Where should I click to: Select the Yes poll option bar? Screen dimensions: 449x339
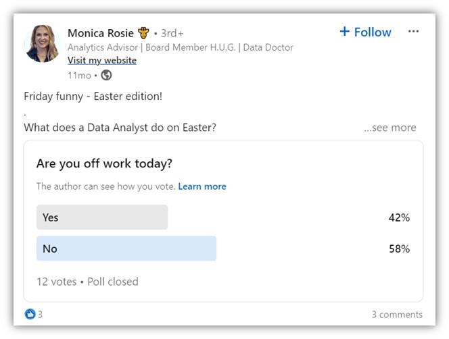(102, 217)
